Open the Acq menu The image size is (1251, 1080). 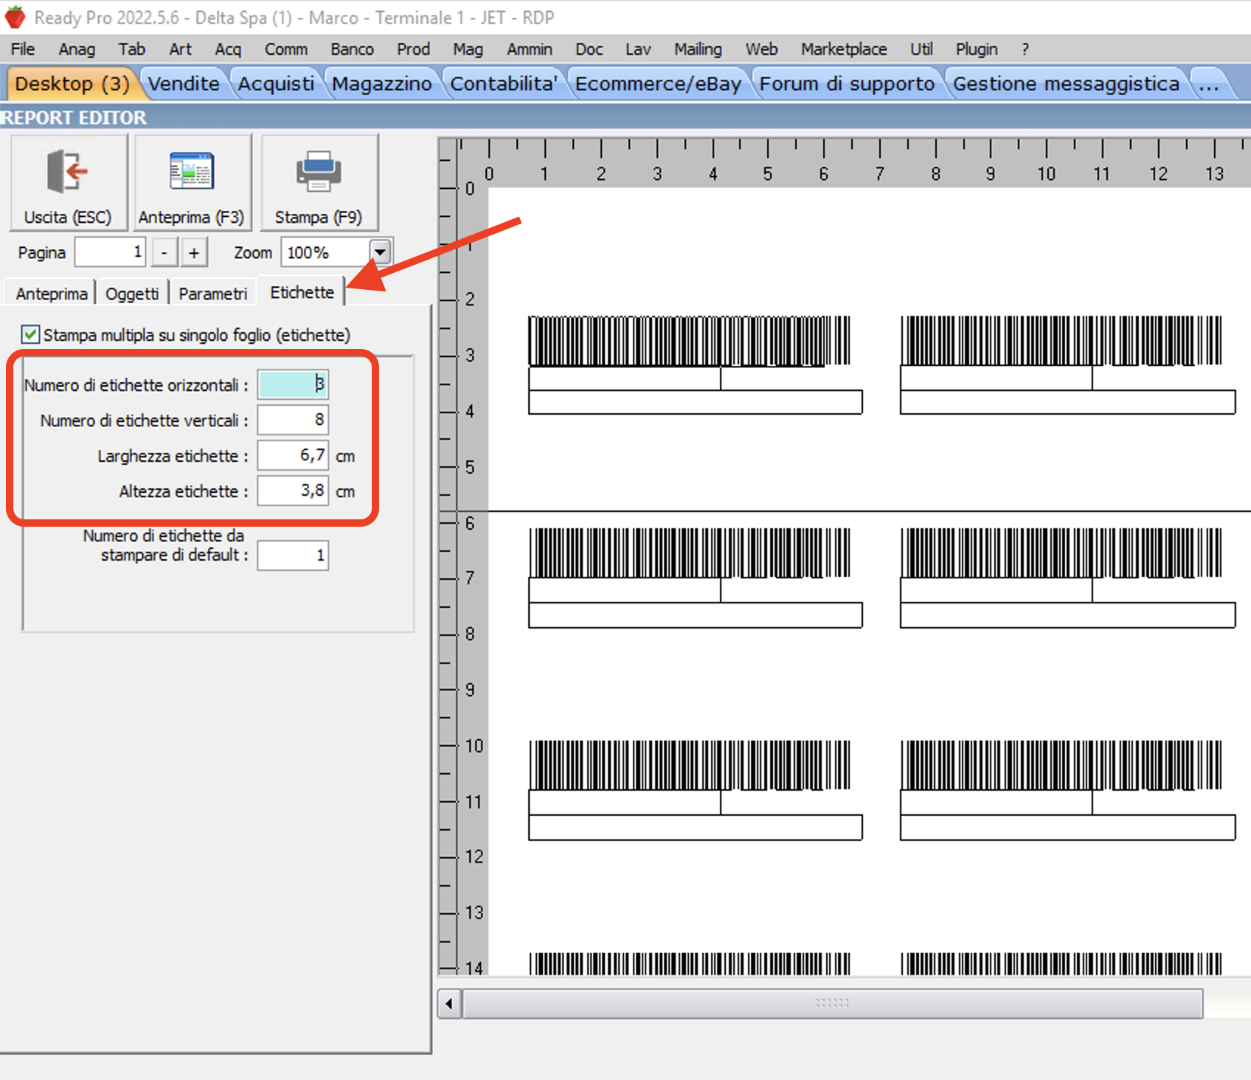tap(228, 49)
